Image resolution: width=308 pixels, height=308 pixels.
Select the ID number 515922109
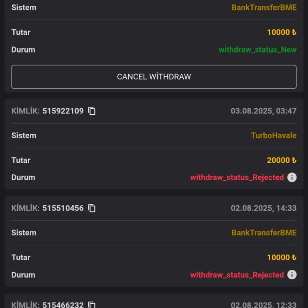point(63,111)
